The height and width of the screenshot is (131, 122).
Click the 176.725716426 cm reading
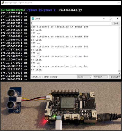tap(14, 73)
